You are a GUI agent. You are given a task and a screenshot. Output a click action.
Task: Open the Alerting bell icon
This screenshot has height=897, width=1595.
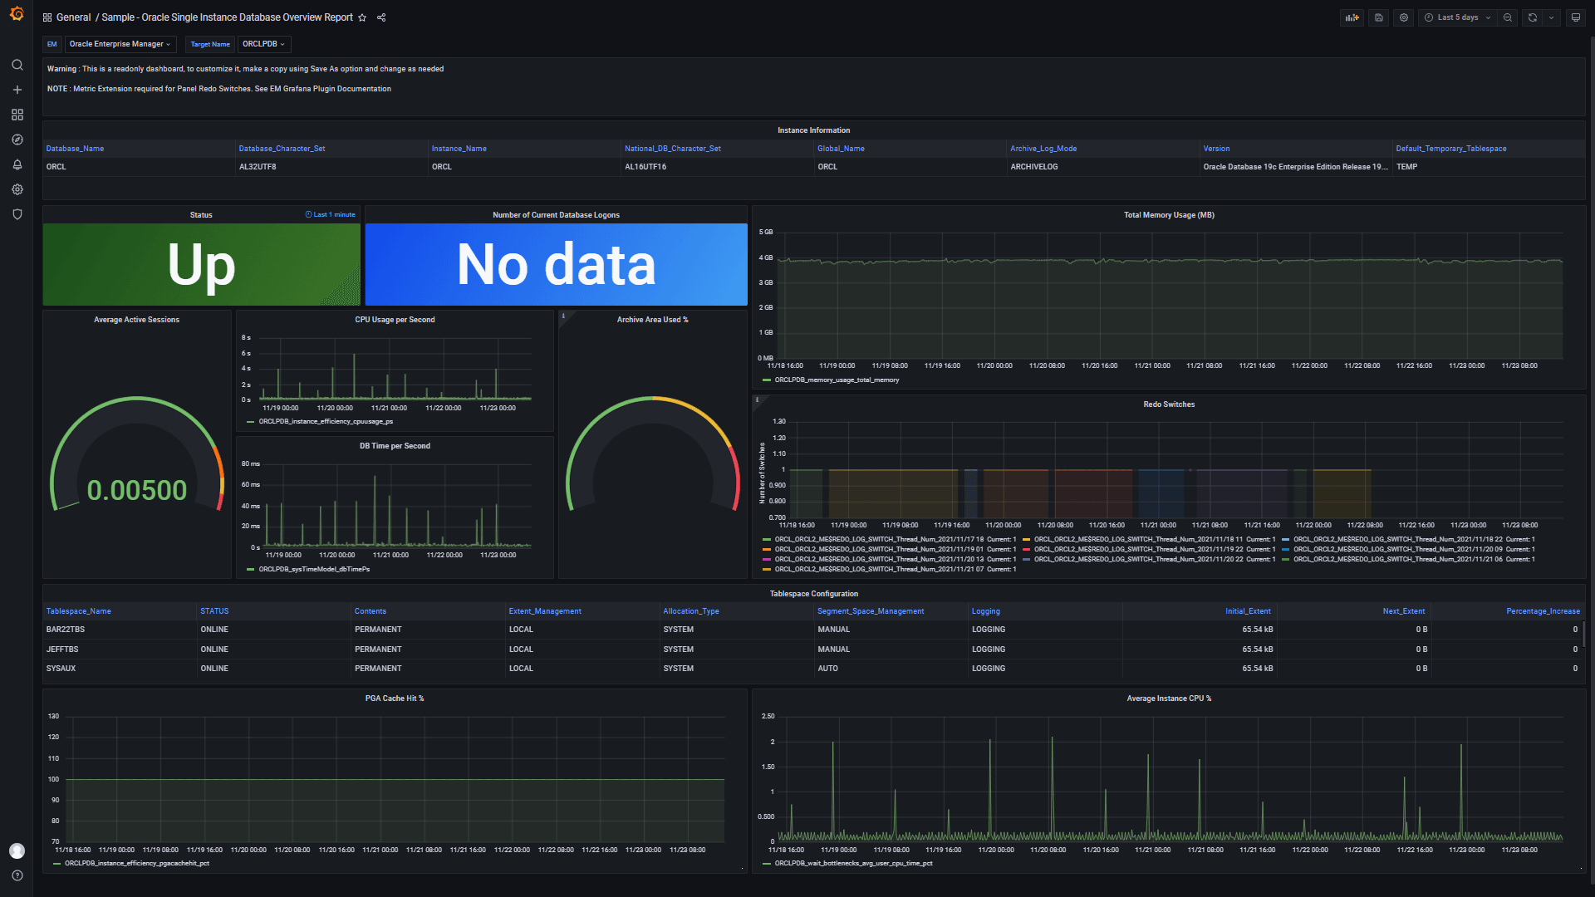coord(17,165)
